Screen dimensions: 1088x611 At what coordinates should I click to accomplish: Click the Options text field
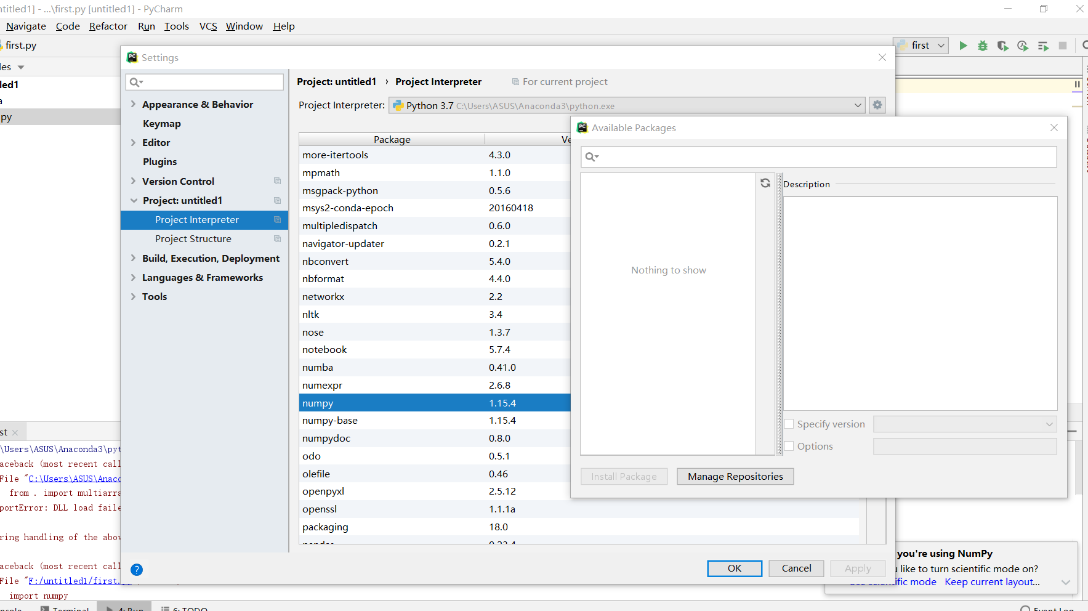coord(965,446)
